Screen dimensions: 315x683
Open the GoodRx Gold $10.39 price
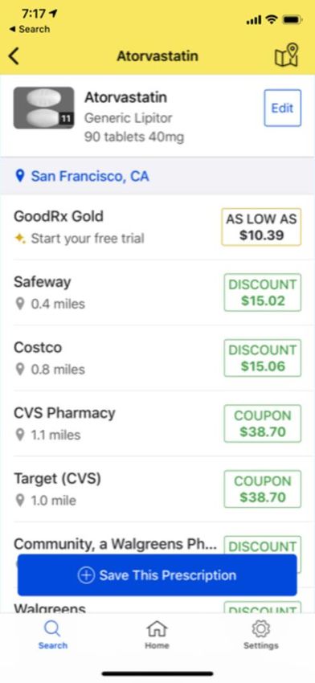261,227
